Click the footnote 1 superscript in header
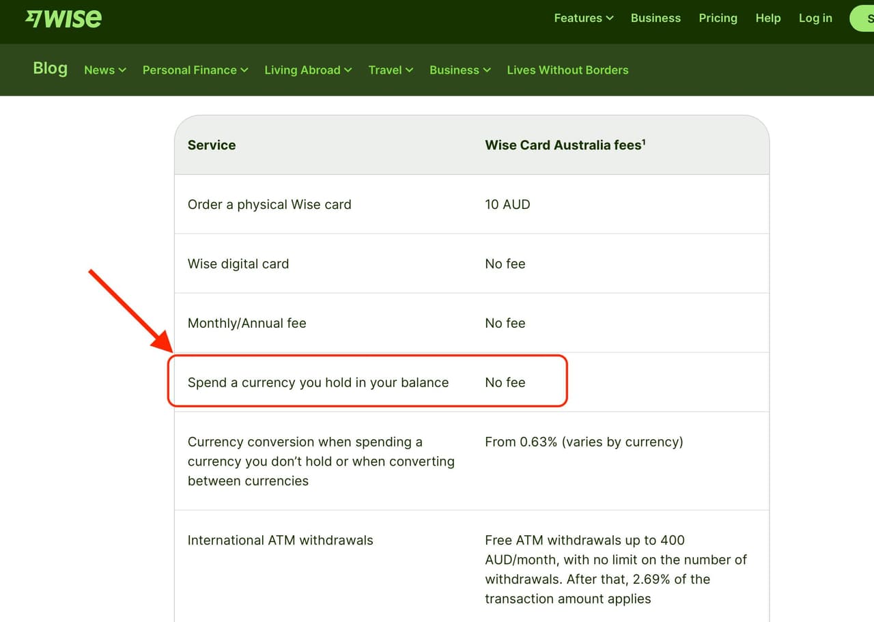This screenshot has width=874, height=622. click(x=644, y=142)
